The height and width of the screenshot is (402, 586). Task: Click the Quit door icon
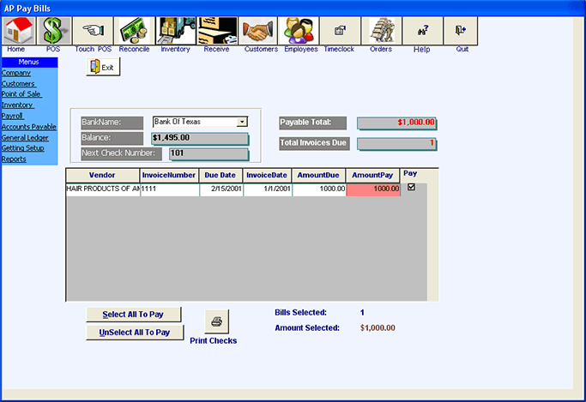461,31
